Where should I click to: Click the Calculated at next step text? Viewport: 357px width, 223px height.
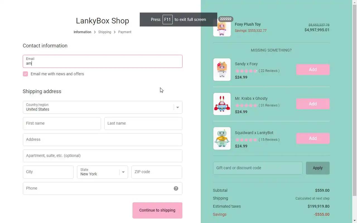(x=312, y=198)
